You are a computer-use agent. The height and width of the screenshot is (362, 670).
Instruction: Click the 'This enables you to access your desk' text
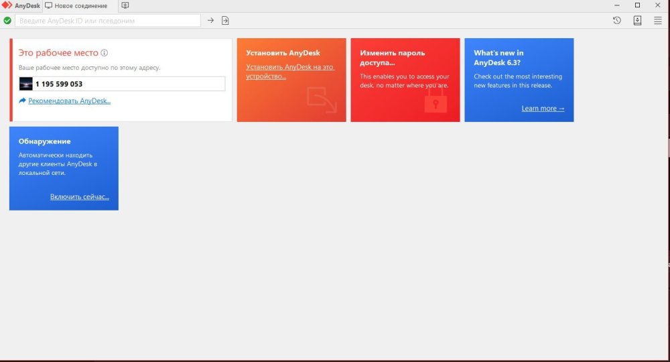404,80
